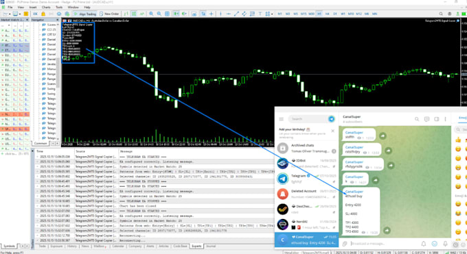This screenshot has width=467, height=254.
Task: Select 'Chart has been closed' log row
Action: click(x=155, y=206)
